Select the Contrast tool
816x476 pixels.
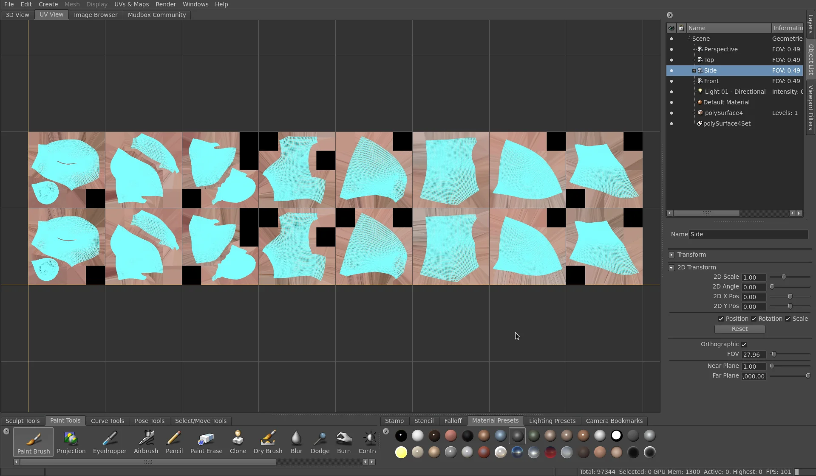(x=367, y=442)
